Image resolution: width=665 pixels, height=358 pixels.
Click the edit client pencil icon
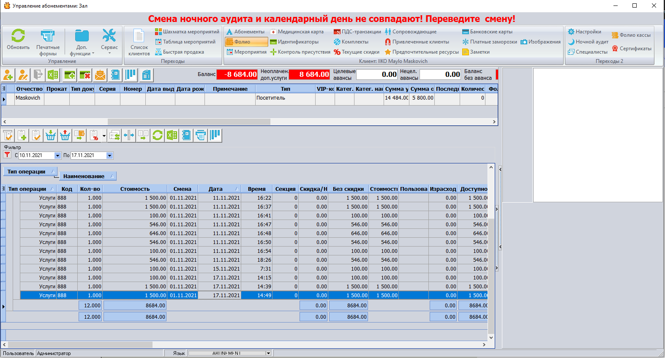click(x=23, y=75)
